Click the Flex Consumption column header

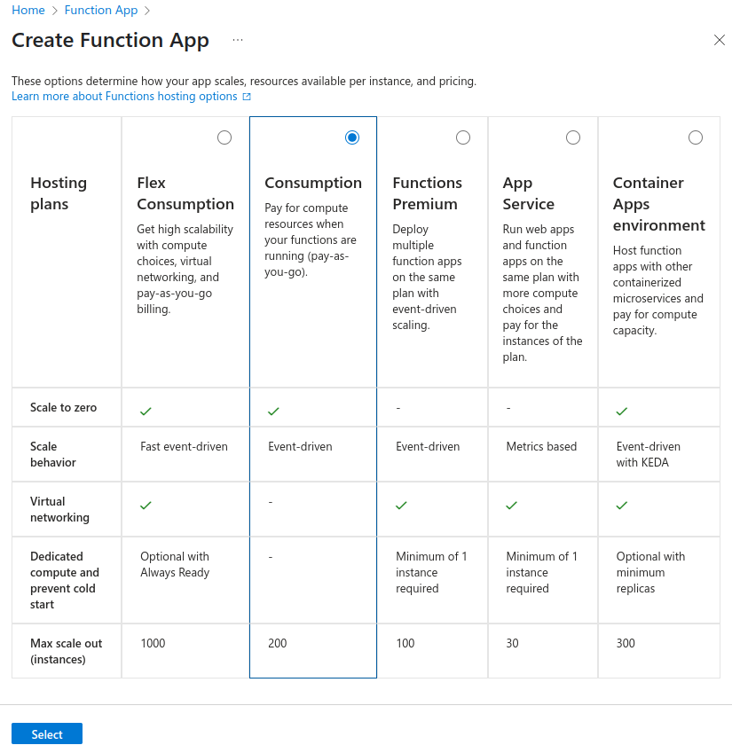[x=185, y=192]
